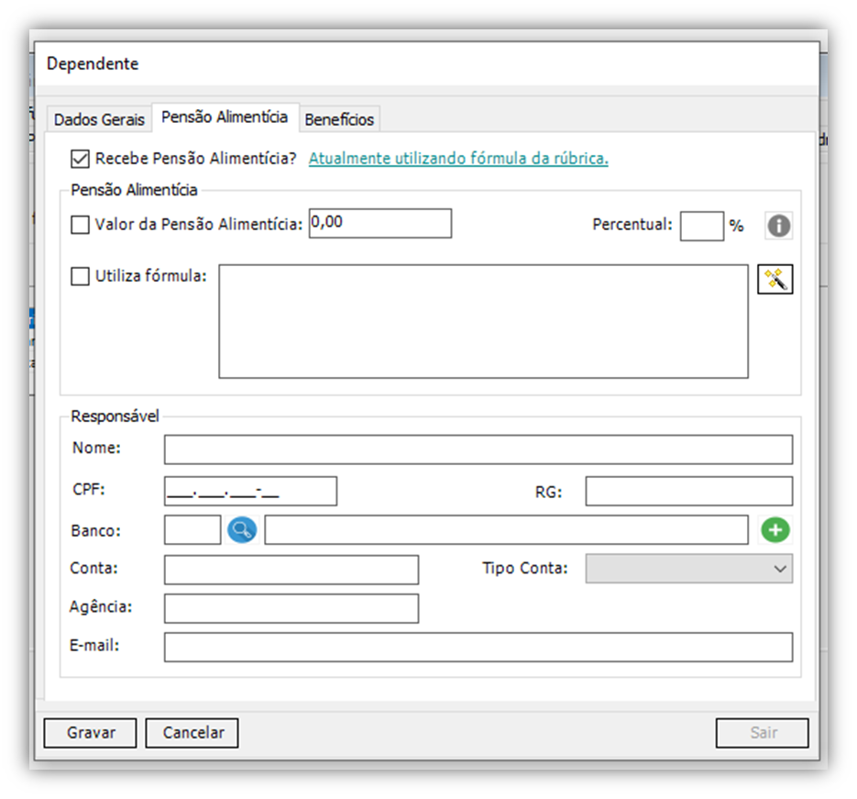Click the Percentual input box
This screenshot has width=857, height=799.
pyautogui.click(x=702, y=226)
